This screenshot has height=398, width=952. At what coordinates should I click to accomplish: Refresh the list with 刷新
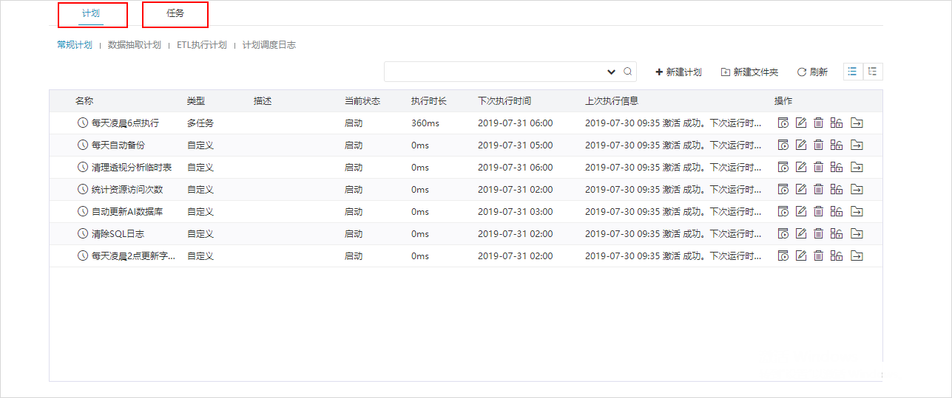click(812, 72)
